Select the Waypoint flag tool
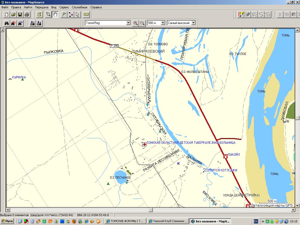Image resolution: width=300 pixels, height=225 pixels. tap(64, 15)
